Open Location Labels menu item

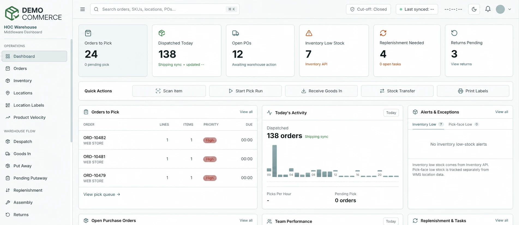point(34,105)
